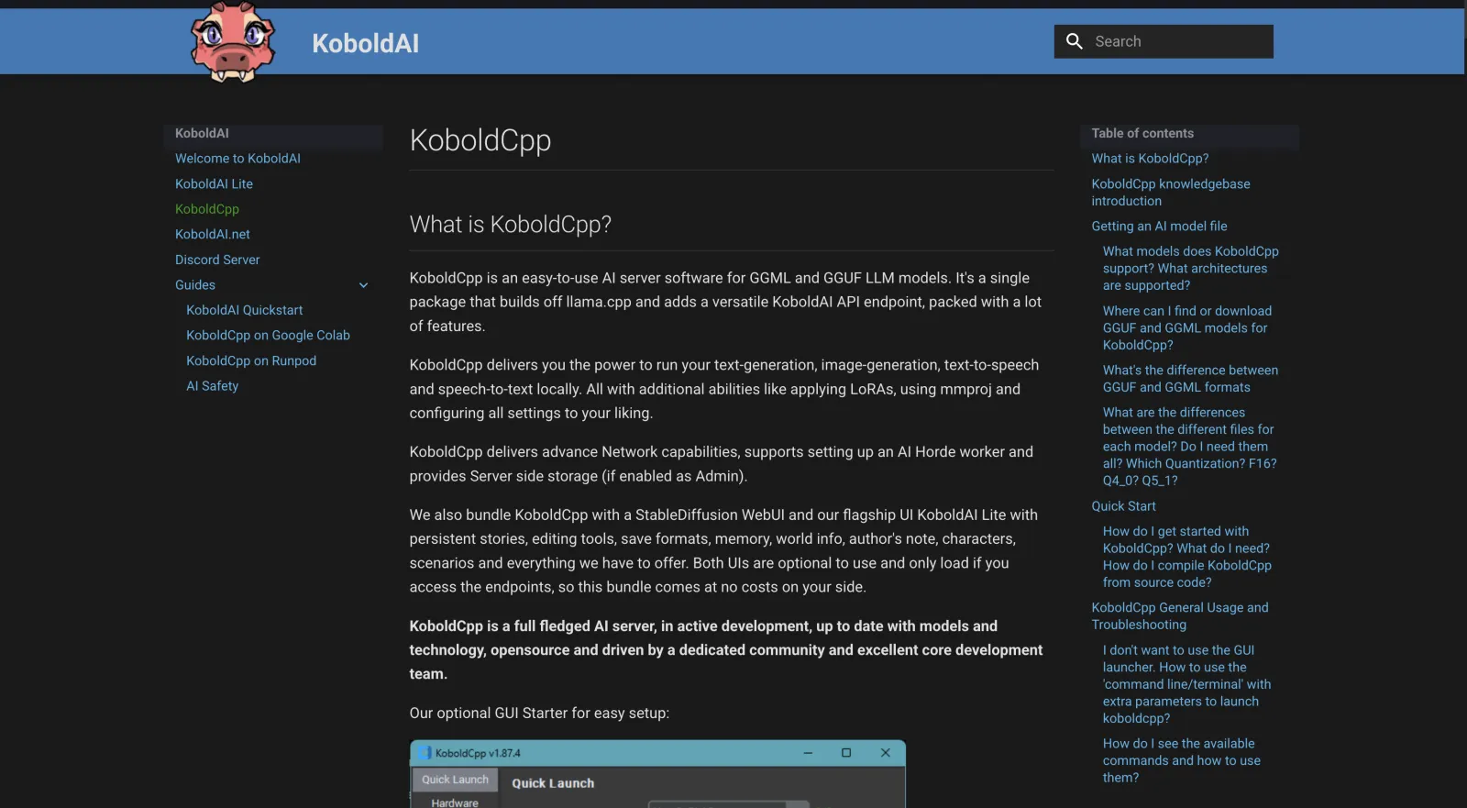
Task: Click 'Our optional GUI Starter for easy setup' text
Action: 539,714
